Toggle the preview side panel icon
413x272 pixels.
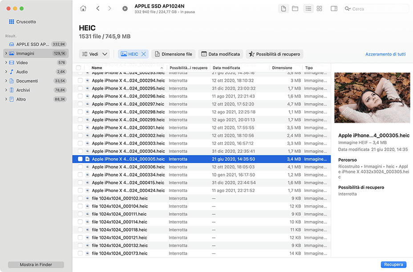[x=334, y=9]
